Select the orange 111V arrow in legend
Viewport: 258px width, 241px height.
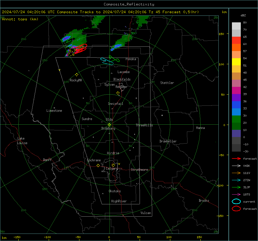[236, 173]
